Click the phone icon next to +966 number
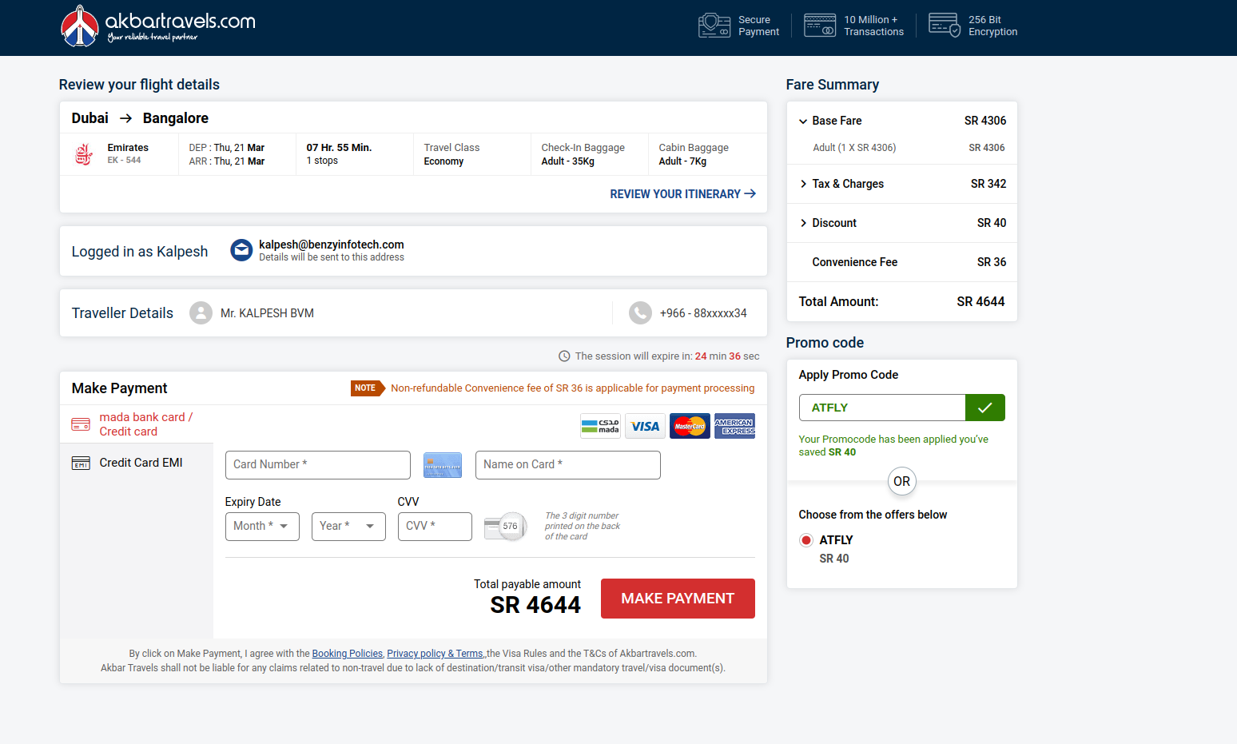 coord(640,312)
